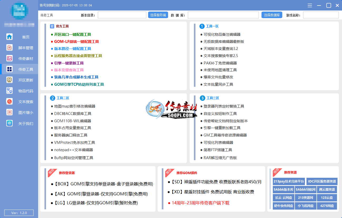This screenshot has height=218, width=342.
Task: Click the 开区更新 sidebar icon
Action: [x=9, y=80]
